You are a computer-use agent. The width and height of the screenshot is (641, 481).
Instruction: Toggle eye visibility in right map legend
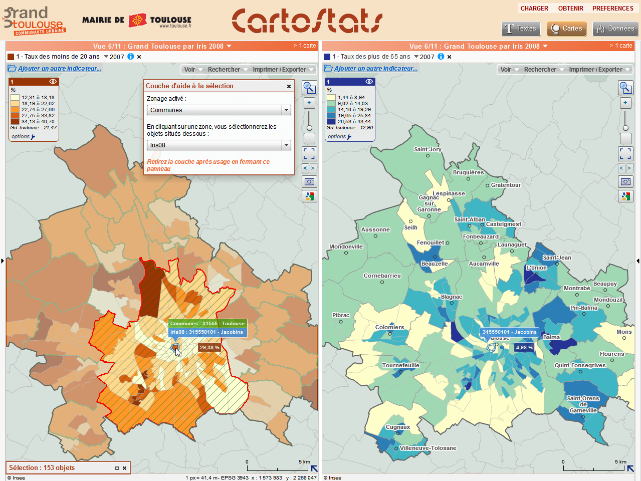(369, 81)
